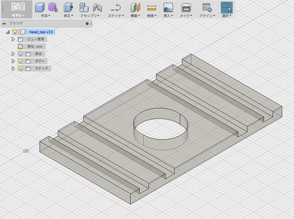Click the units document icon
The height and width of the screenshot is (219, 294).
(x=20, y=47)
